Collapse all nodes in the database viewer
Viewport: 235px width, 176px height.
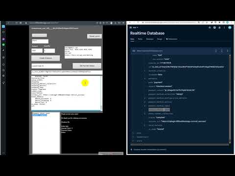point(222,51)
